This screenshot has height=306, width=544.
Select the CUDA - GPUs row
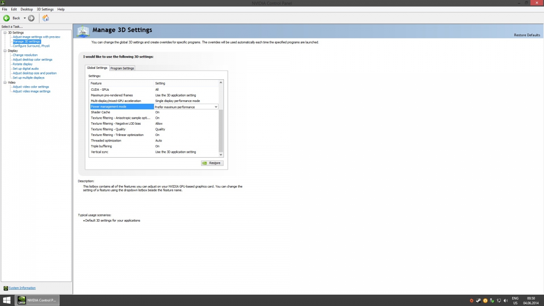[154, 89]
